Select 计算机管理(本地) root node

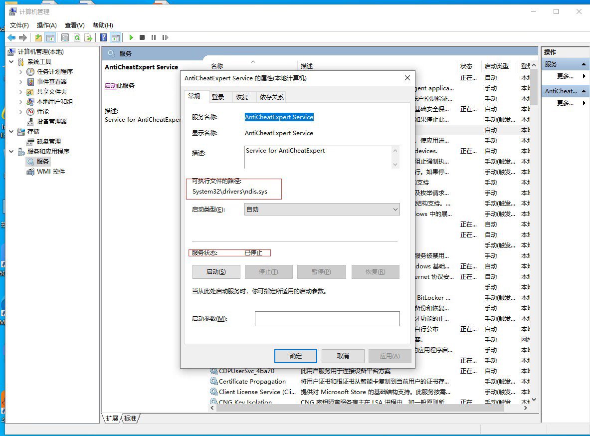tap(40, 51)
